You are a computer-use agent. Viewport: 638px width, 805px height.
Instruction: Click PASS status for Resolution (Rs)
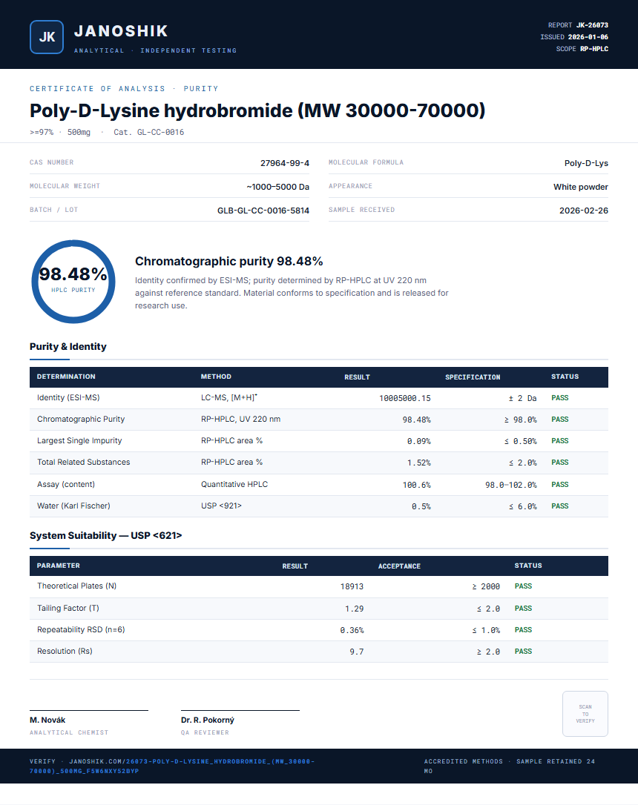tap(524, 652)
